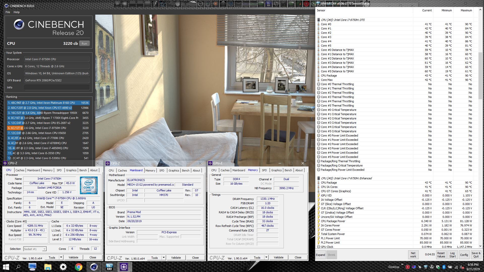Click the muted volume tray icon
The width and height of the screenshot is (484, 272).
click(x=462, y=267)
